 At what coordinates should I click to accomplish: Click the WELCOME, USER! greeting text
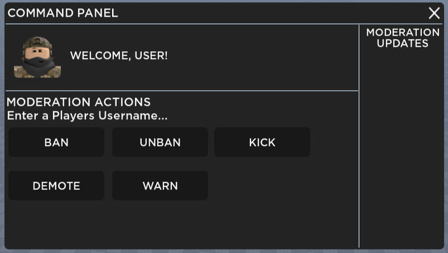point(118,56)
